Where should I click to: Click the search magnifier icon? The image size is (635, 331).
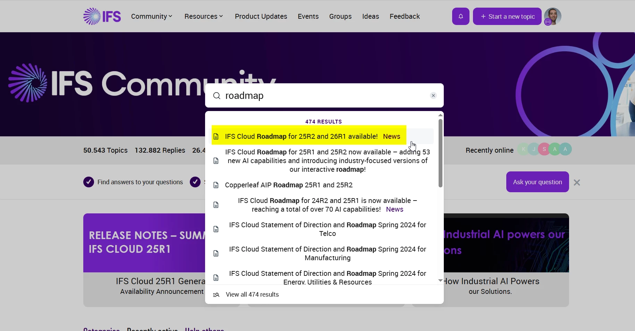217,96
